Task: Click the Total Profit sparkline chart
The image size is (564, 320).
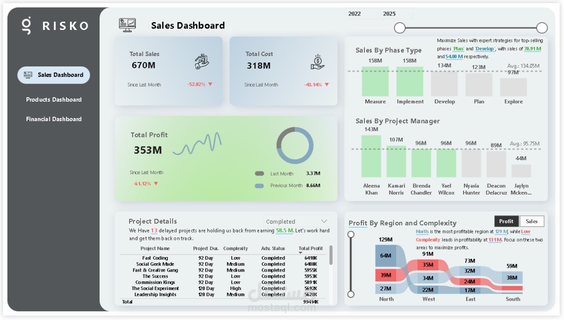Action: pyautogui.click(x=197, y=144)
